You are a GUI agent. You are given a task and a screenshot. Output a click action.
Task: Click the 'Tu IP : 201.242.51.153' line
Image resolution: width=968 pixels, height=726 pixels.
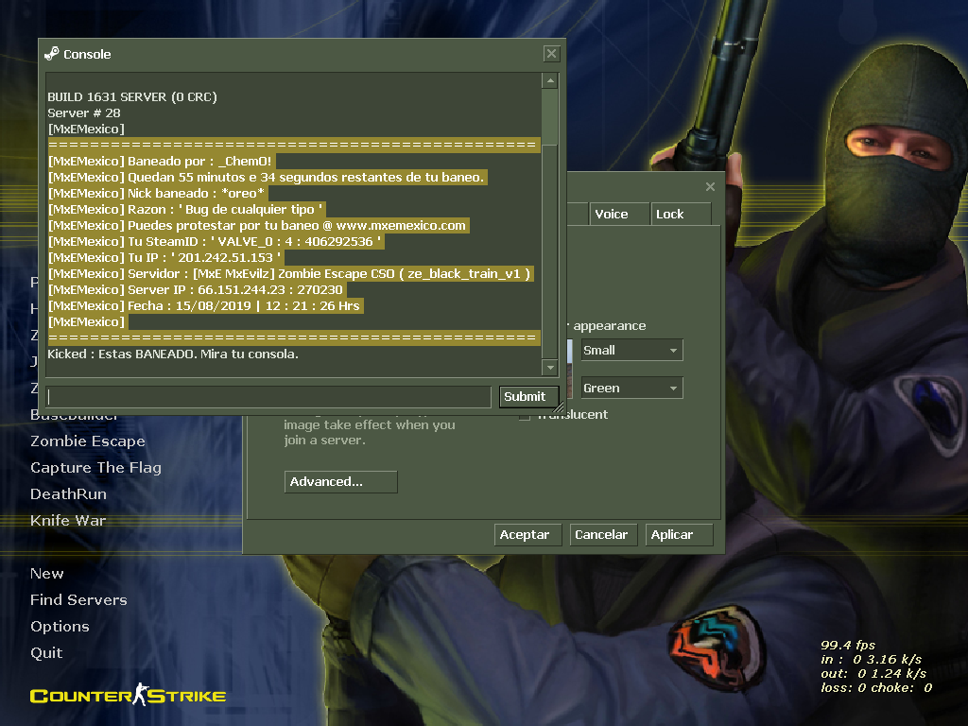click(166, 257)
